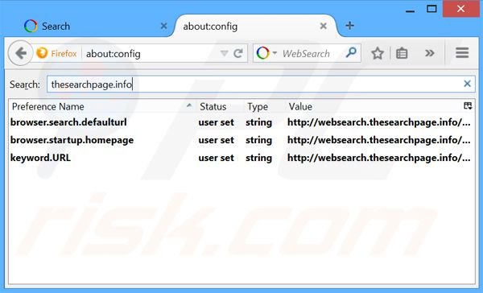Open the Firefox hamburger menu
The image size is (483, 293).
(462, 53)
